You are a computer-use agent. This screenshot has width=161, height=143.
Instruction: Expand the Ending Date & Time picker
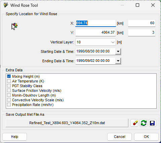pyautogui.click(x=118, y=61)
